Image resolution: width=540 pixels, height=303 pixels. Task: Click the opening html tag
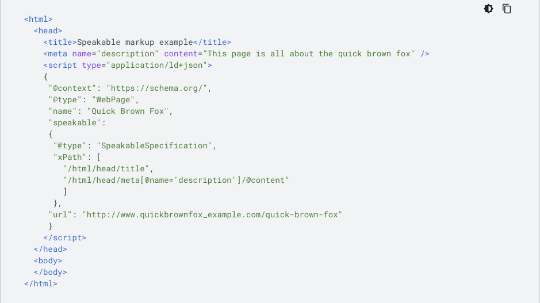(38, 19)
